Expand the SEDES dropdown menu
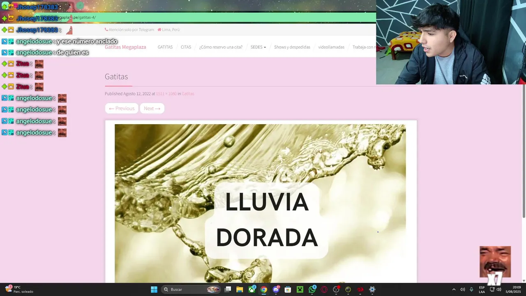526x296 pixels. [258, 47]
